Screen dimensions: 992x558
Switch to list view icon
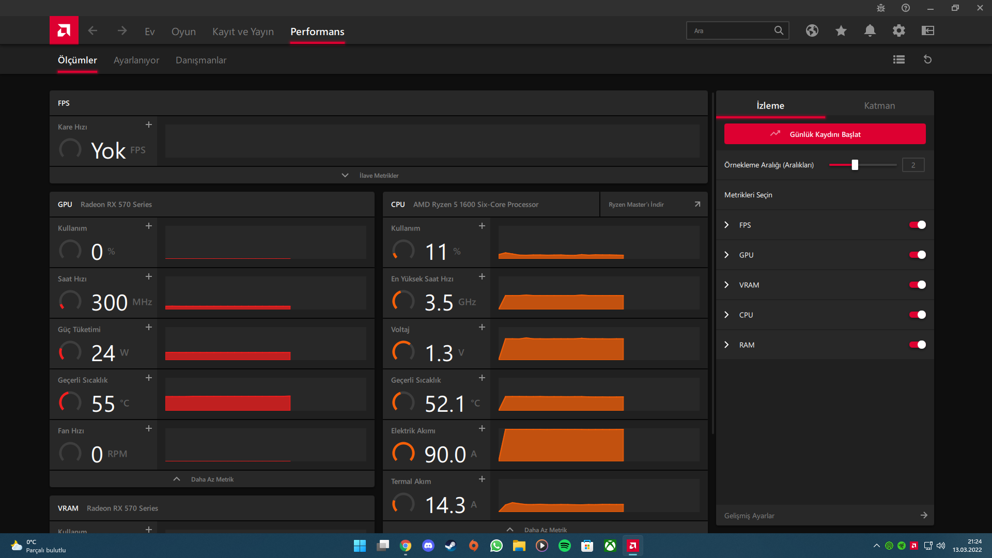(898, 59)
